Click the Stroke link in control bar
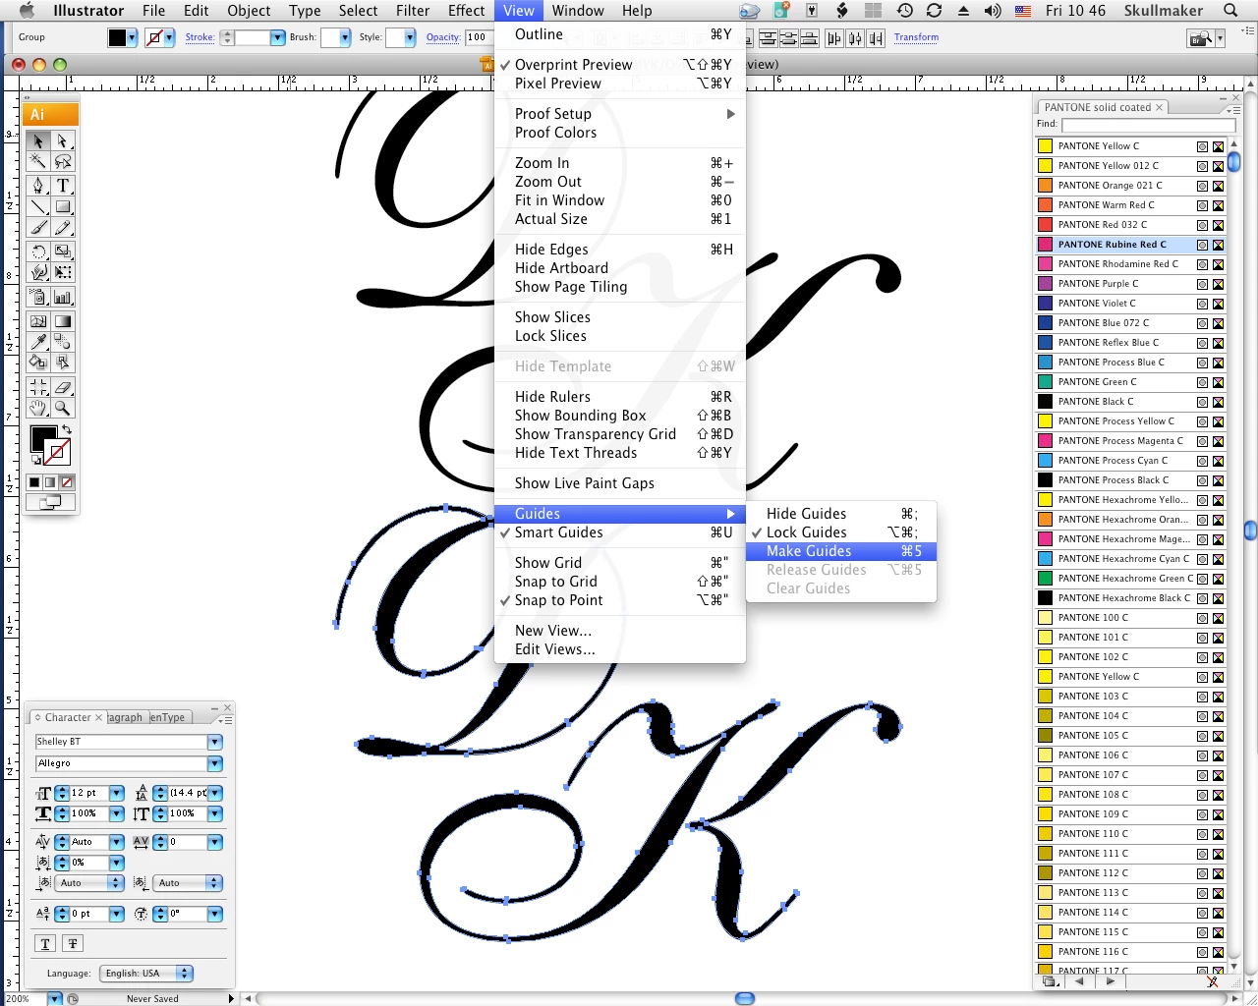1258x1006 pixels. [x=200, y=37]
